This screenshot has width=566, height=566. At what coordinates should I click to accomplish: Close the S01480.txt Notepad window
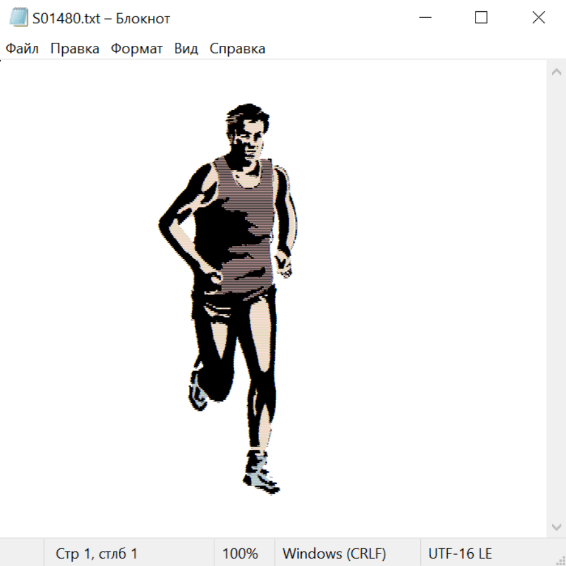pos(538,18)
